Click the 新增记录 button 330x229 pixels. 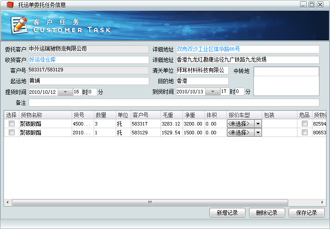227,213
